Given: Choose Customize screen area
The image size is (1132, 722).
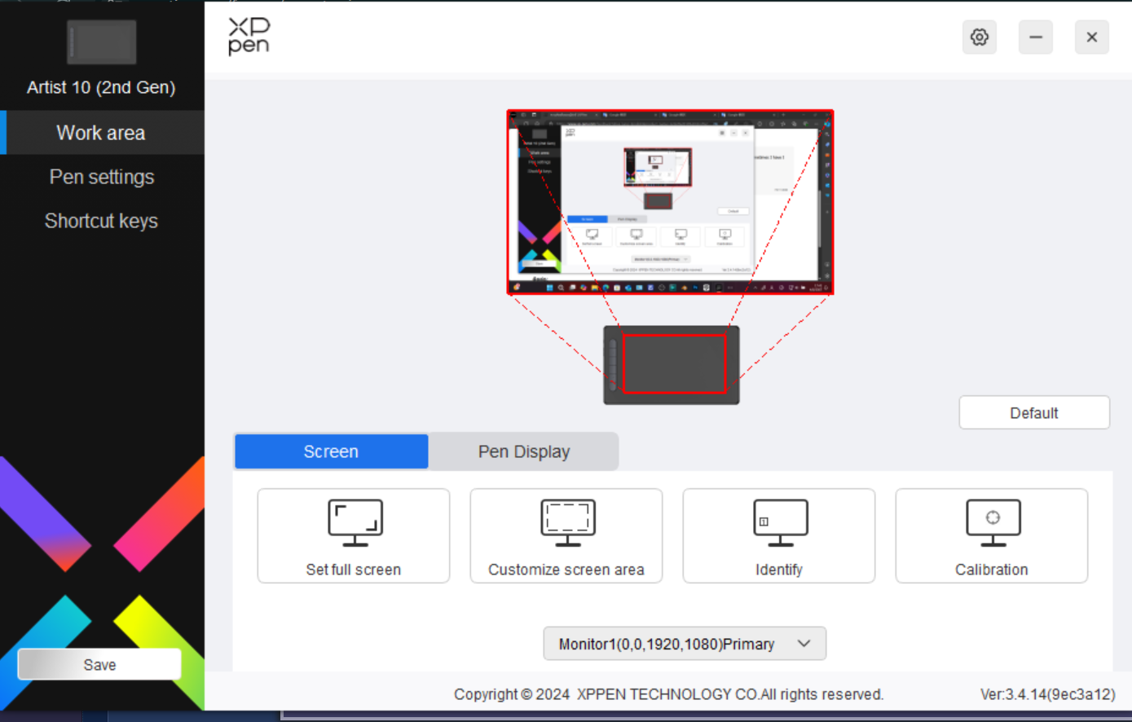Looking at the screenshot, I should coord(566,535).
